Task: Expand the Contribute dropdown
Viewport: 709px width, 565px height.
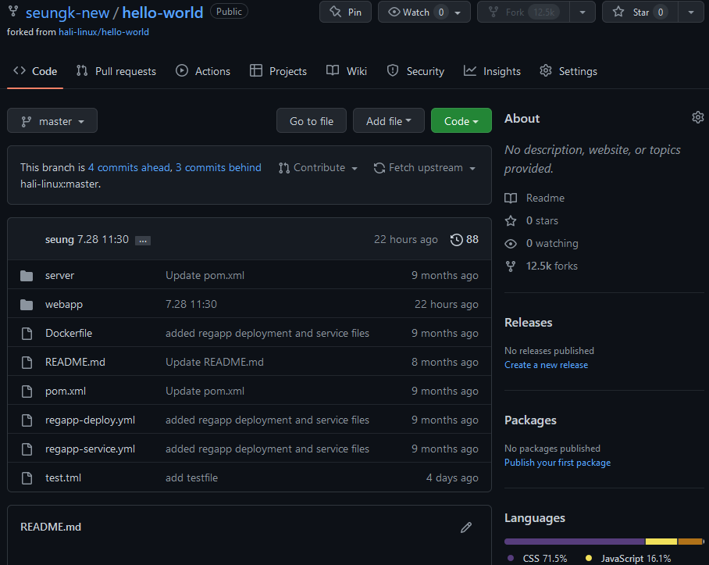Action: pyautogui.click(x=318, y=168)
